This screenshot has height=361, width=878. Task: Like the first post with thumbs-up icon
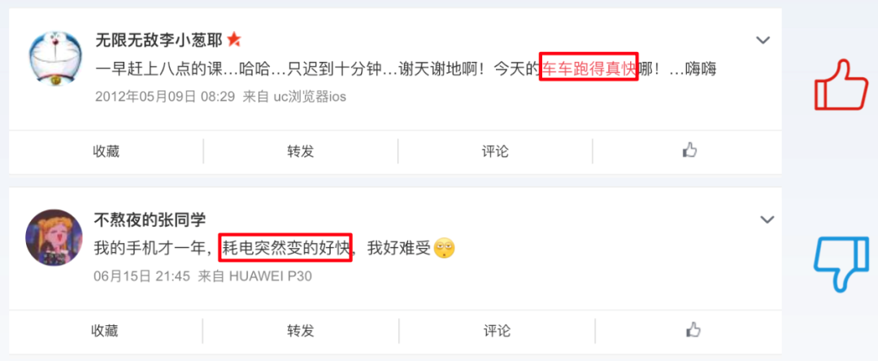click(689, 150)
